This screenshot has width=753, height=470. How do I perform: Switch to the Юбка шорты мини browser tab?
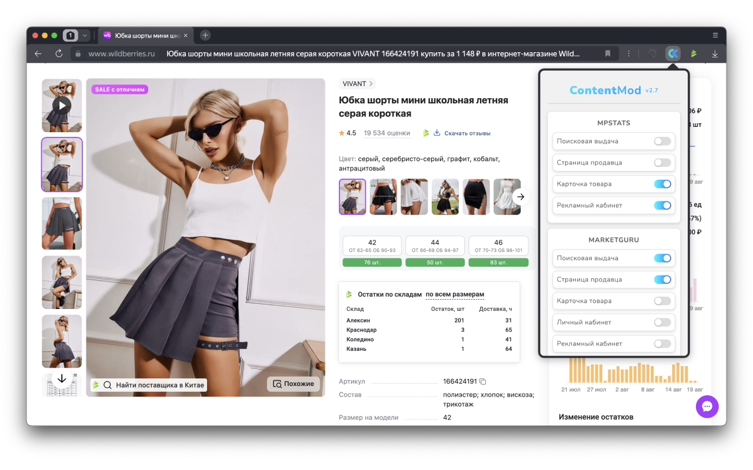click(x=146, y=35)
